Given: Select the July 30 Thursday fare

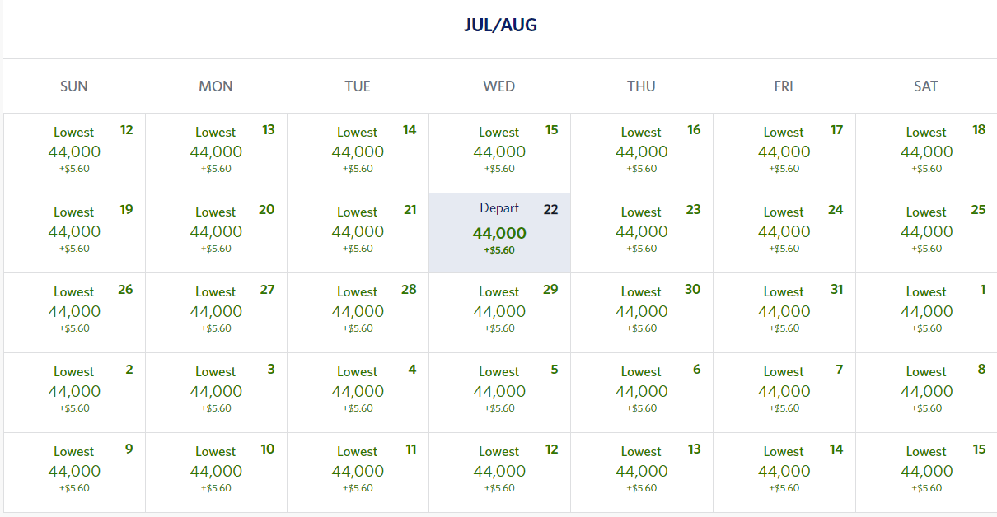Looking at the screenshot, I should [x=641, y=312].
